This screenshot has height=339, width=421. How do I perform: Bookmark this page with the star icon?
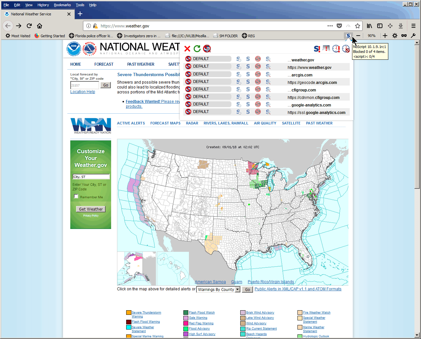(358, 26)
